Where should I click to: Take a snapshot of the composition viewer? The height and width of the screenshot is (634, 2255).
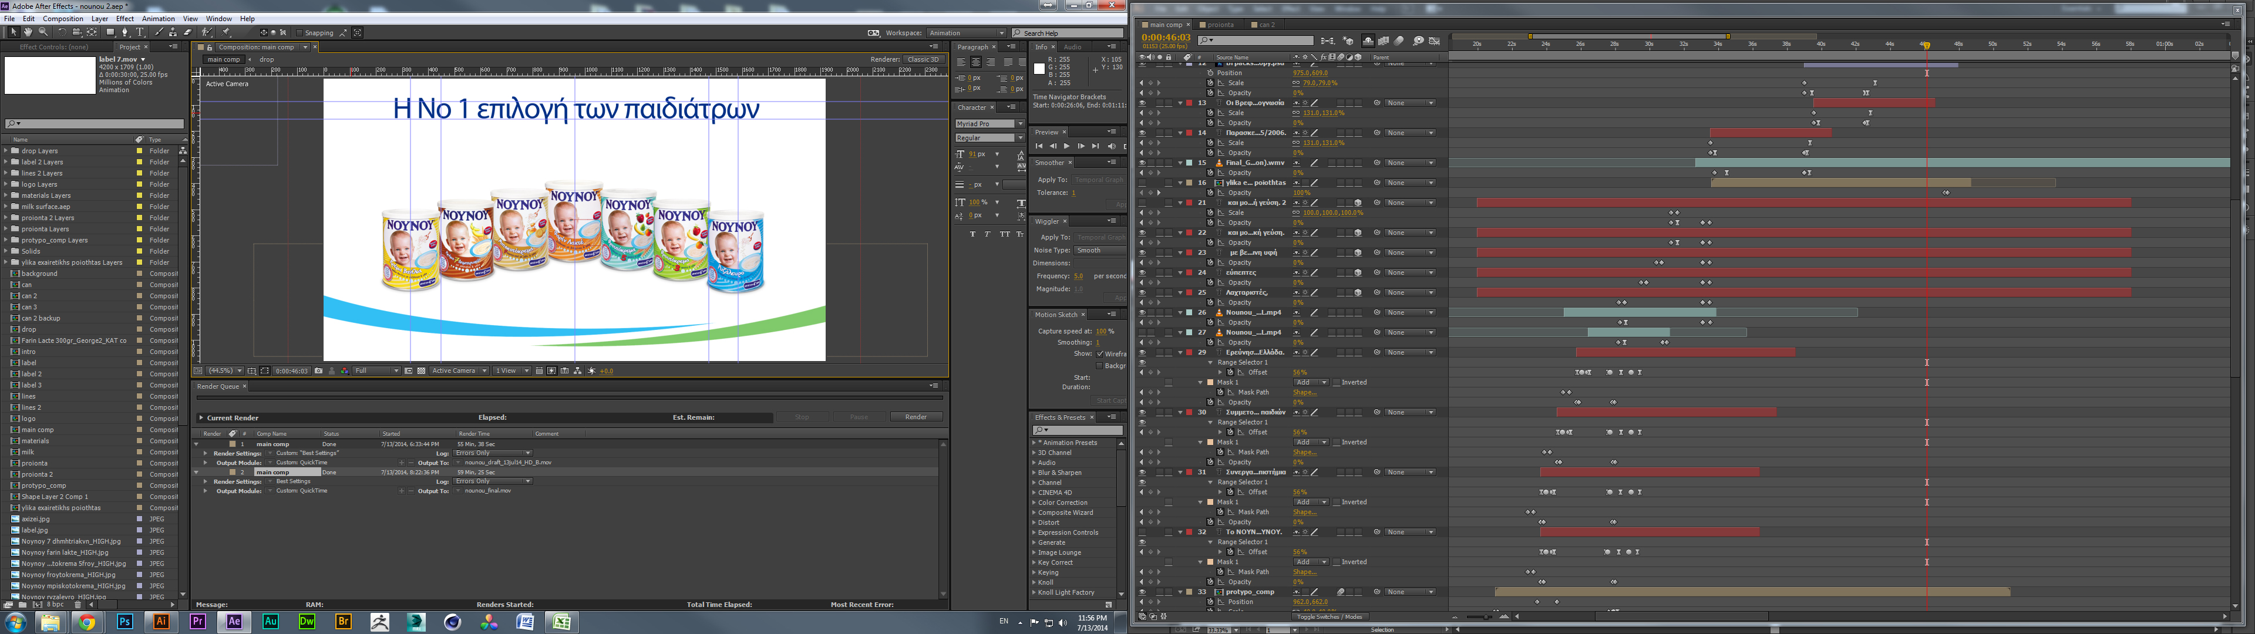319,371
